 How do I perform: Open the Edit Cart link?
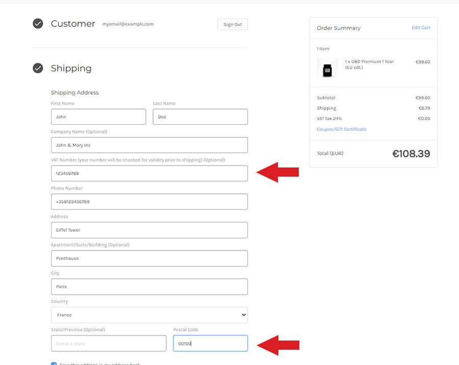pyautogui.click(x=421, y=27)
